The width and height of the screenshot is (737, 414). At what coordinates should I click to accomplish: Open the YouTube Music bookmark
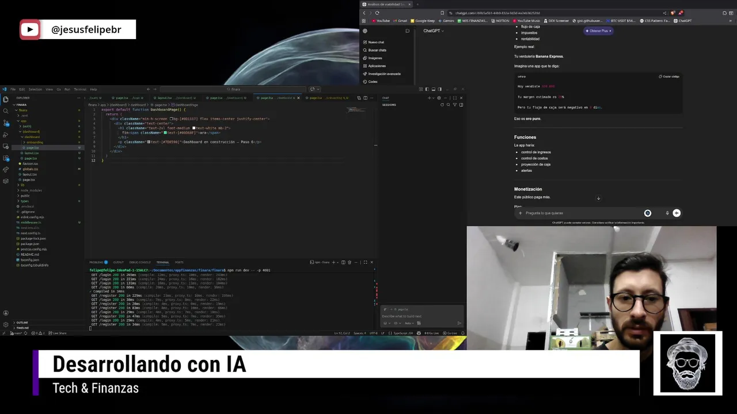pos(527,21)
